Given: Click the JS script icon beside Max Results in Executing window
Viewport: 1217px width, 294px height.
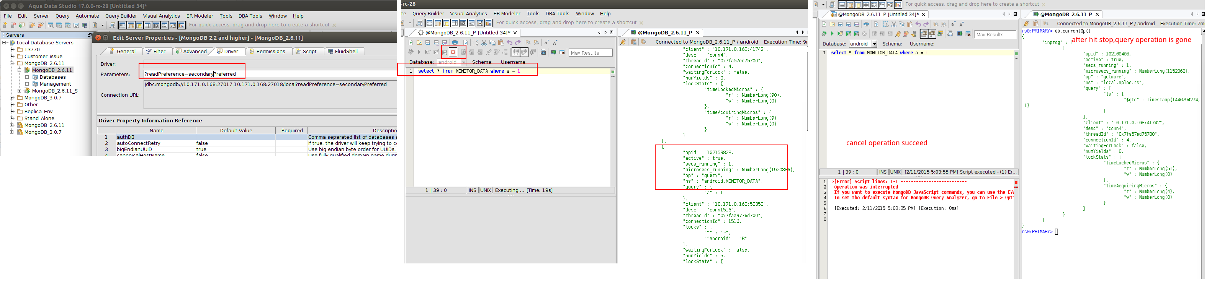Looking at the screenshot, I should pyautogui.click(x=562, y=52).
